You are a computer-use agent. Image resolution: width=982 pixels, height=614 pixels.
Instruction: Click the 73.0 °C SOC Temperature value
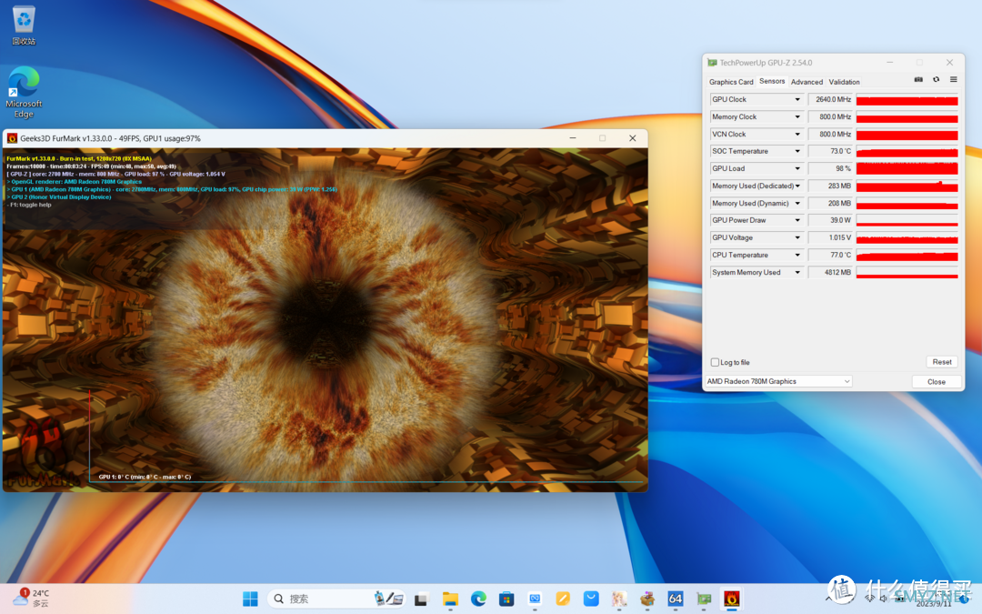(830, 152)
